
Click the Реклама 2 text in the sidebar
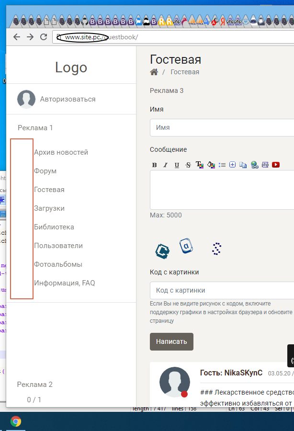click(34, 385)
